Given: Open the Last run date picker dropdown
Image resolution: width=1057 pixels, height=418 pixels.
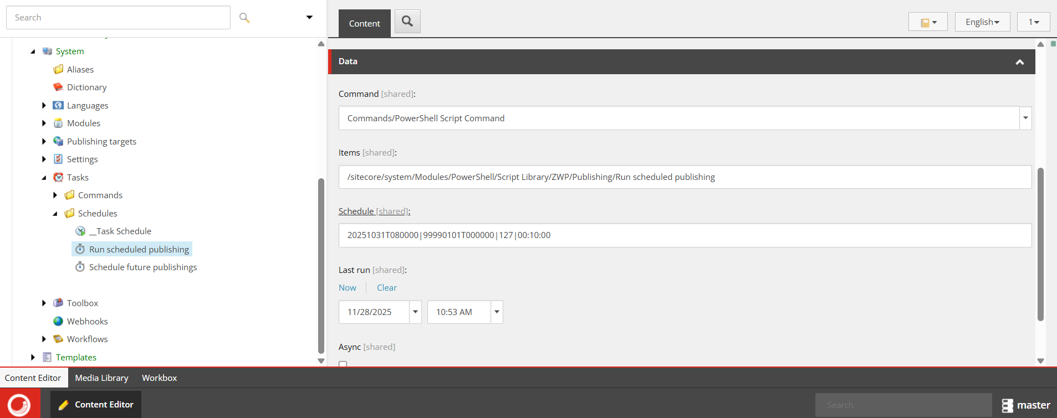Looking at the screenshot, I should pyautogui.click(x=415, y=312).
